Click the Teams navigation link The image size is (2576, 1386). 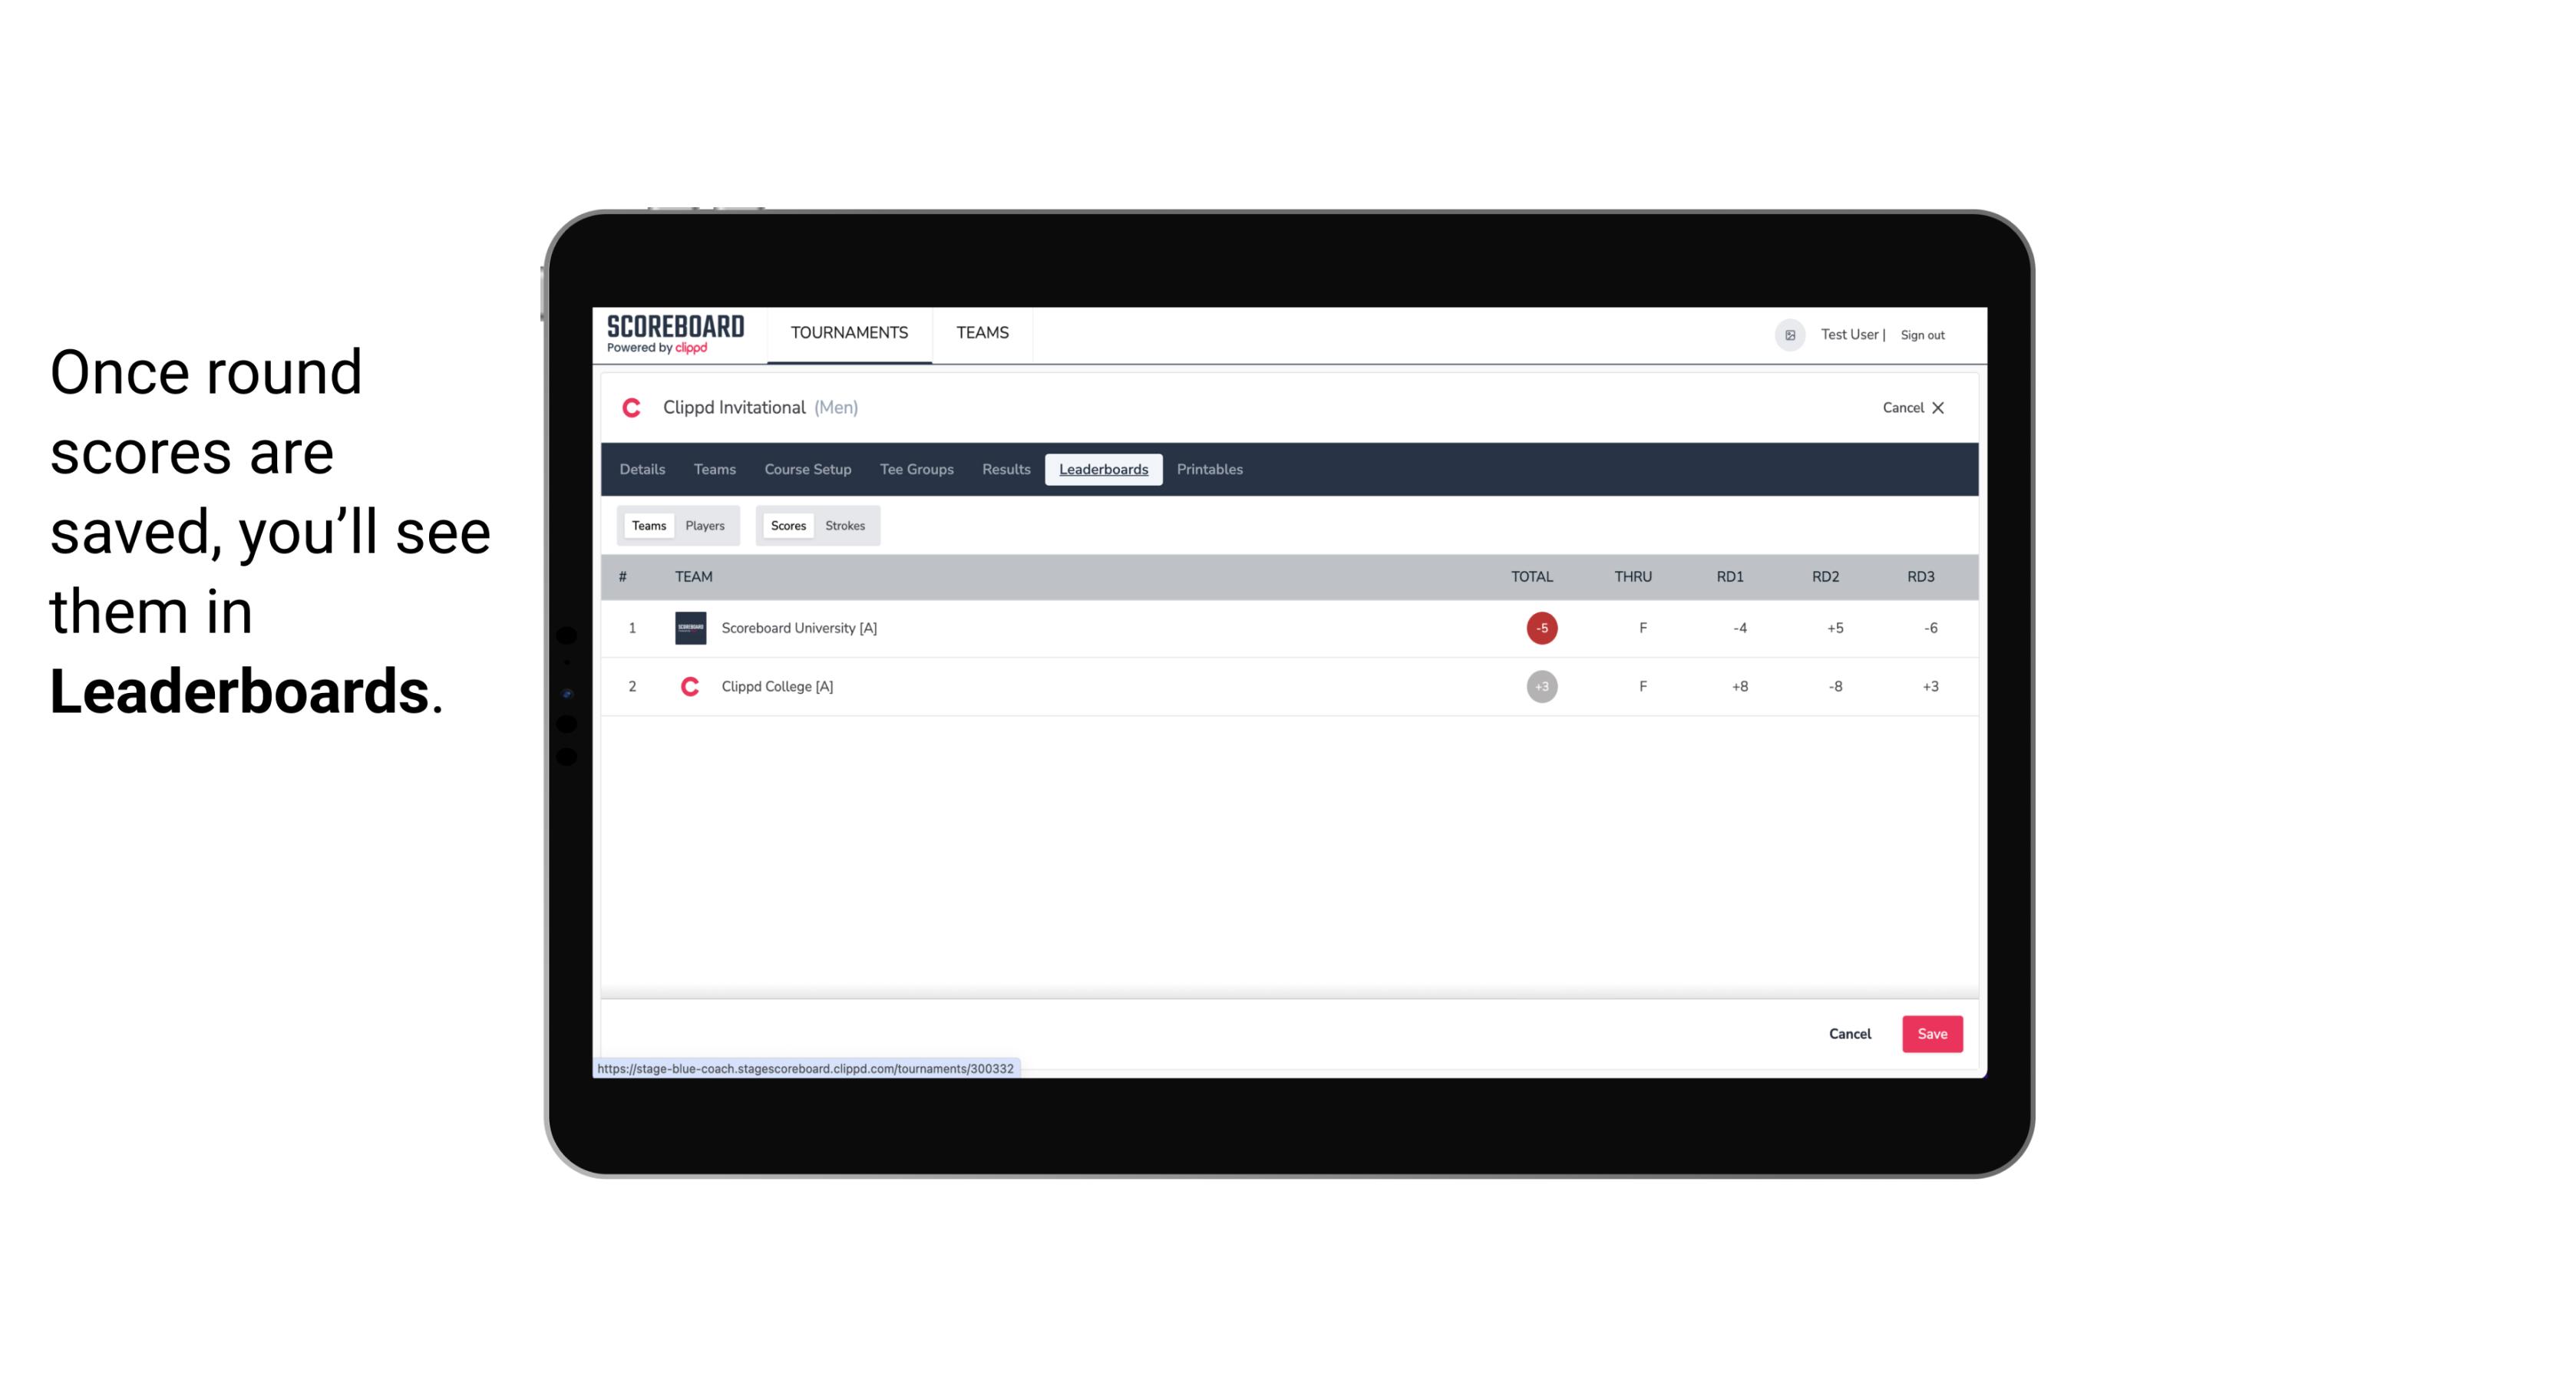982,333
